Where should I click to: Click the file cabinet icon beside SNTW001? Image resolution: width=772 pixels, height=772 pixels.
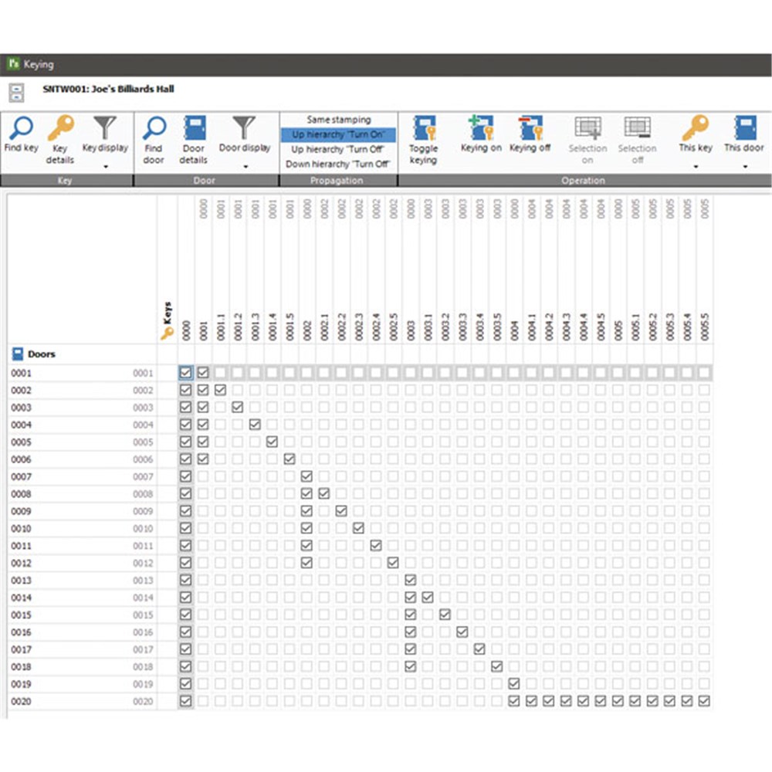tap(16, 93)
